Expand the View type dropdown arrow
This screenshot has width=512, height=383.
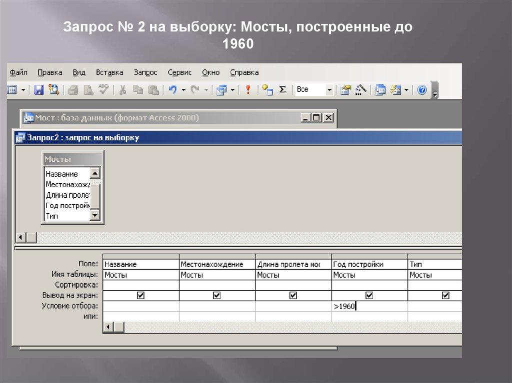pos(23,90)
